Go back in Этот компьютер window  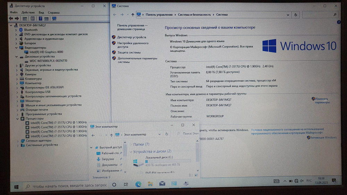pyautogui.click(x=93, y=135)
